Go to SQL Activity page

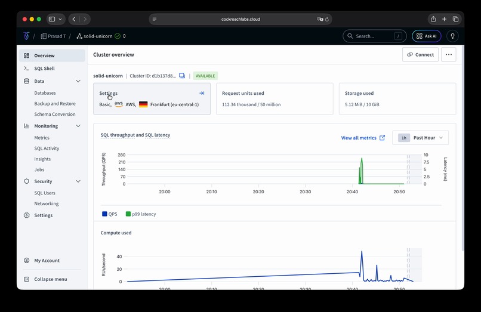coord(47,148)
